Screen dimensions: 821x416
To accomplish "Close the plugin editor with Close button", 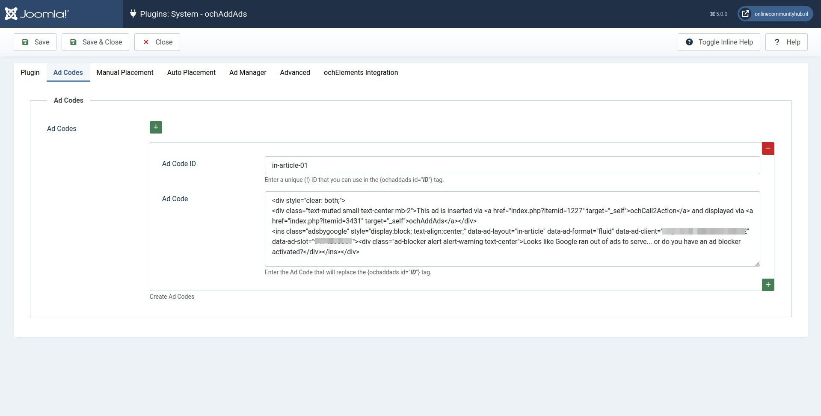I will coord(157,42).
